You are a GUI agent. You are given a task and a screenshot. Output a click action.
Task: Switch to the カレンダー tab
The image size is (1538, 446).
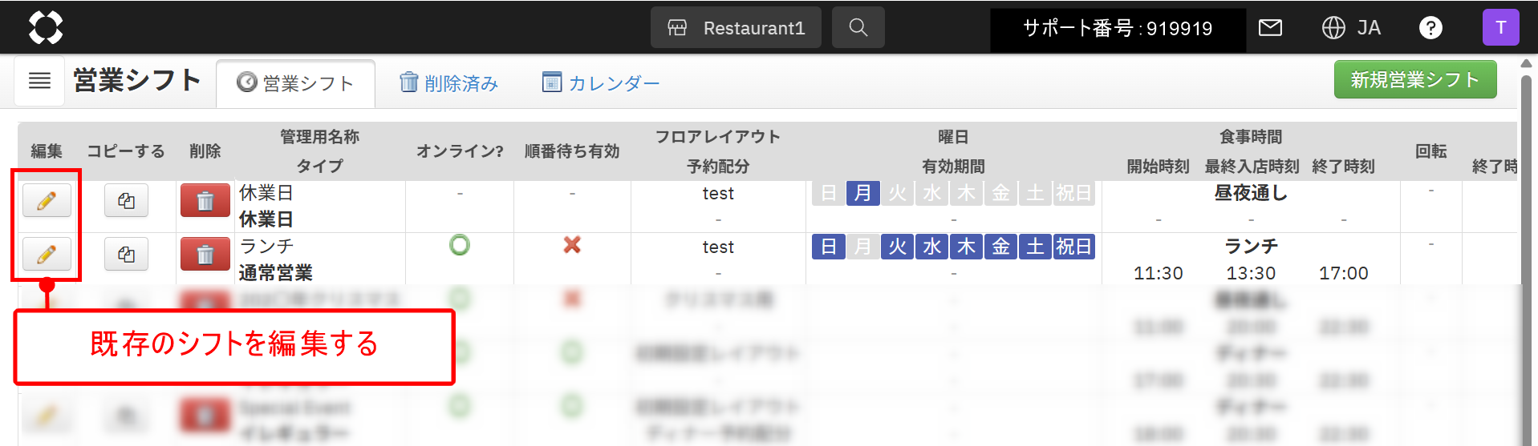601,82
